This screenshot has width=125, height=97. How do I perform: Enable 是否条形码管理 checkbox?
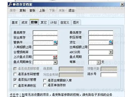coord(15,74)
